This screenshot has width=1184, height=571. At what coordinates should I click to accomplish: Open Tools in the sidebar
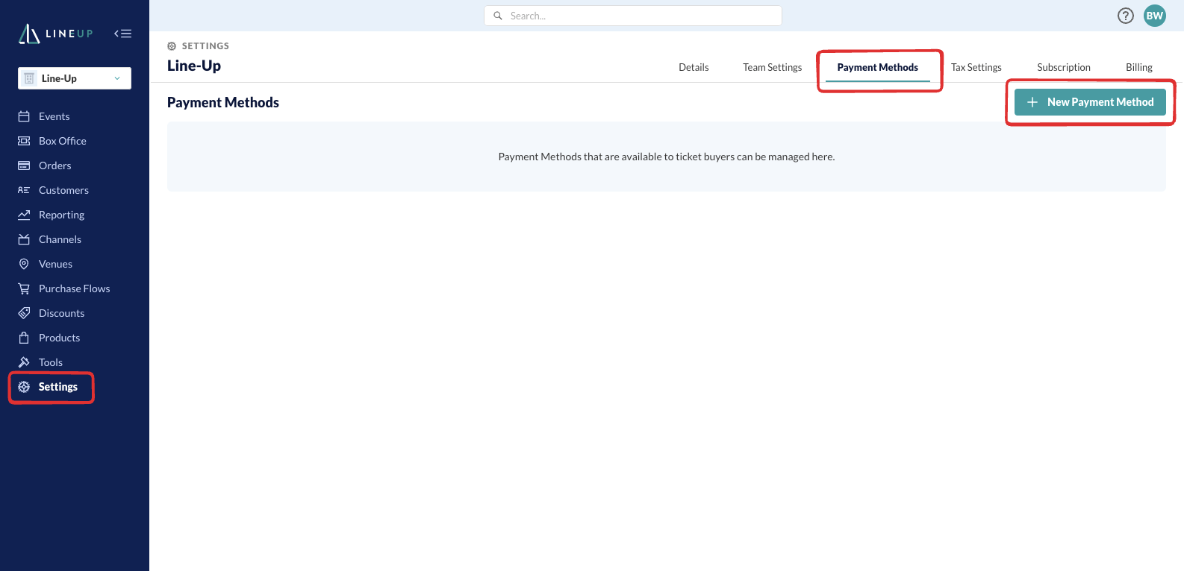51,362
